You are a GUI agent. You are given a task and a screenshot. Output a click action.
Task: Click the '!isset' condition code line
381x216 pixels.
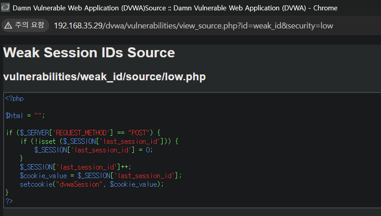pyautogui.click(x=100, y=141)
